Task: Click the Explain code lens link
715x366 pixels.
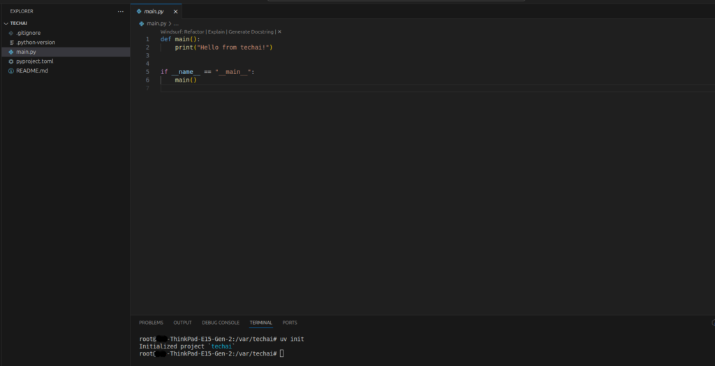Action: [216, 32]
